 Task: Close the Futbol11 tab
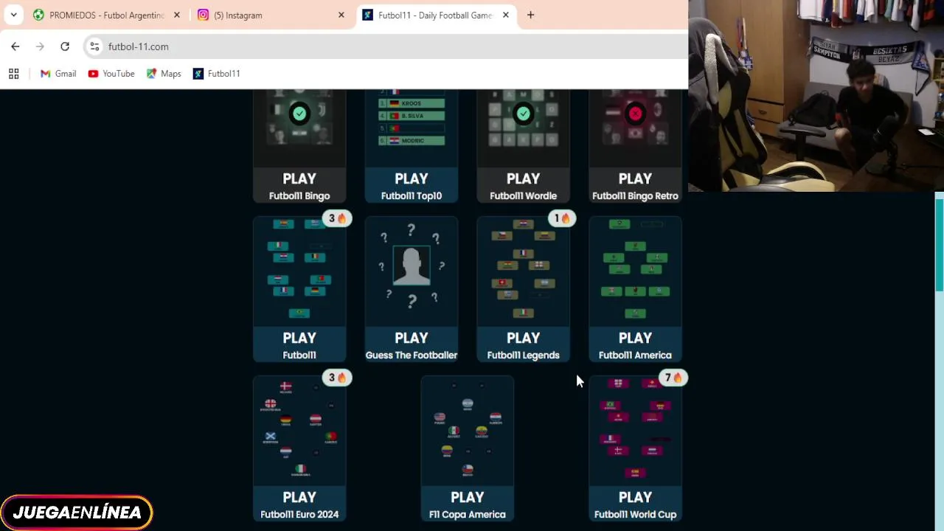[x=505, y=15]
